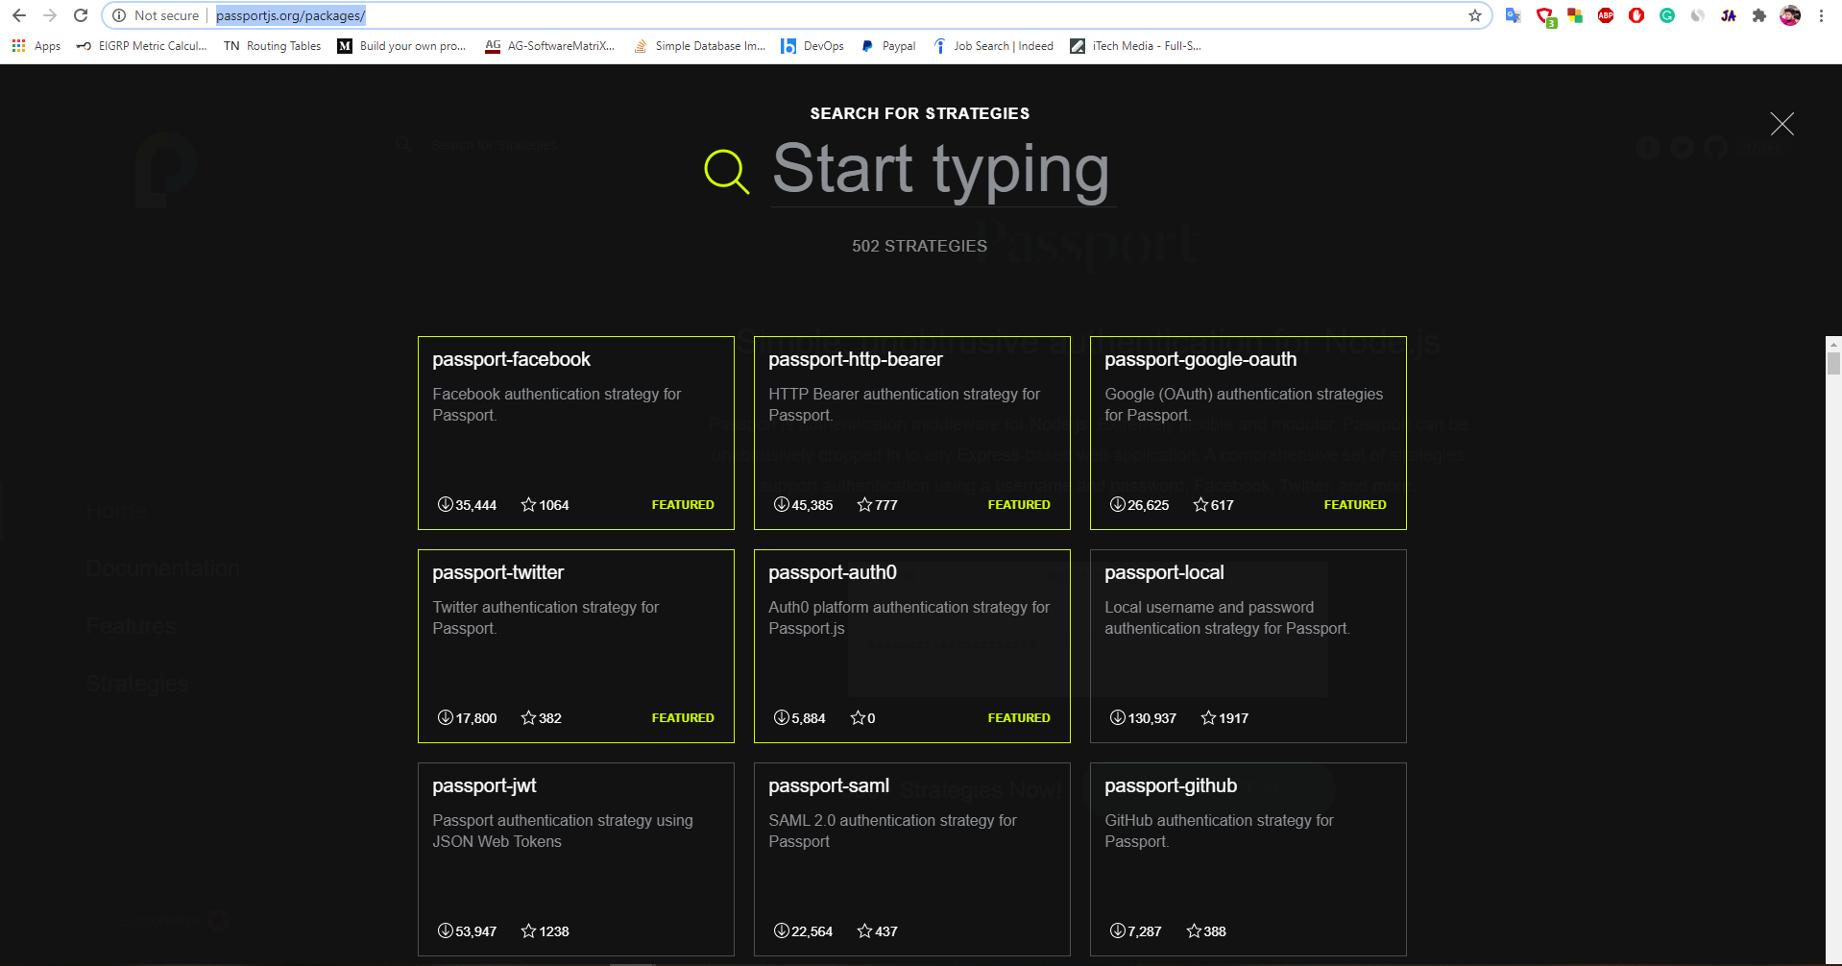Click the star icon on passport-saml

(864, 930)
